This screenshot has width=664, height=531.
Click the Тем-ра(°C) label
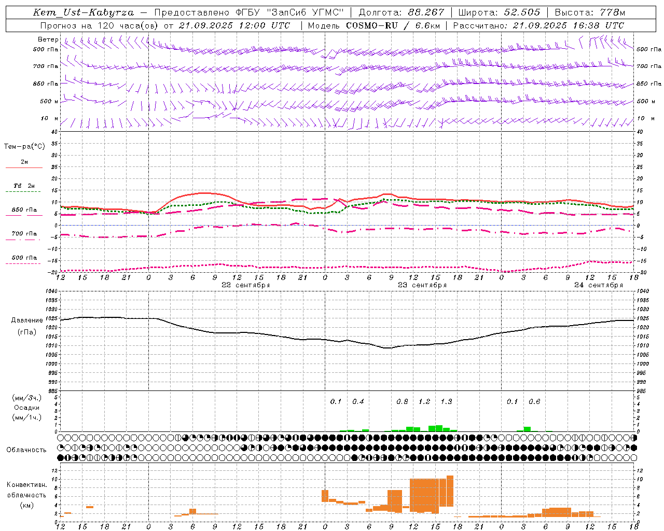(x=24, y=147)
